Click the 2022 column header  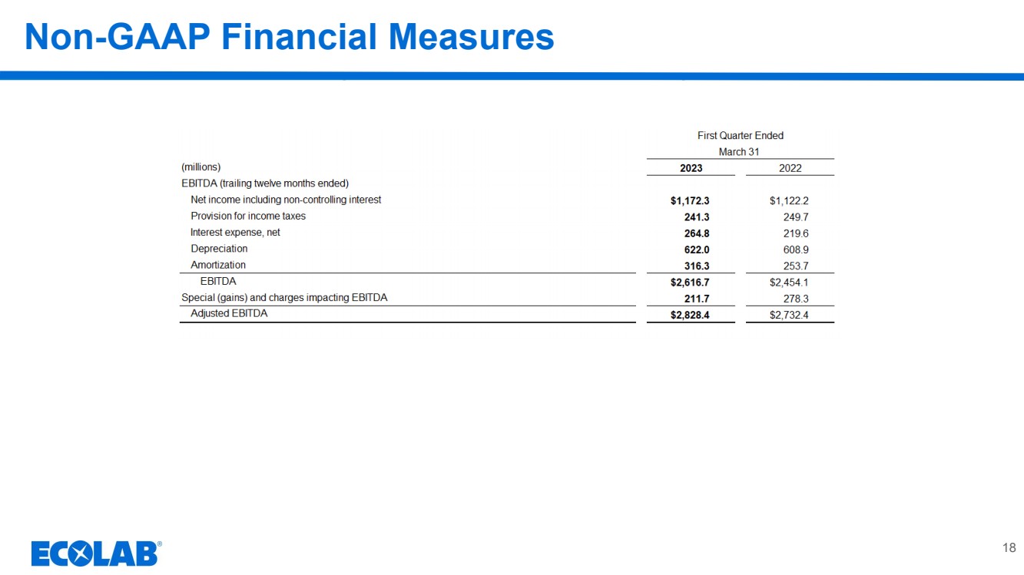tap(790, 168)
